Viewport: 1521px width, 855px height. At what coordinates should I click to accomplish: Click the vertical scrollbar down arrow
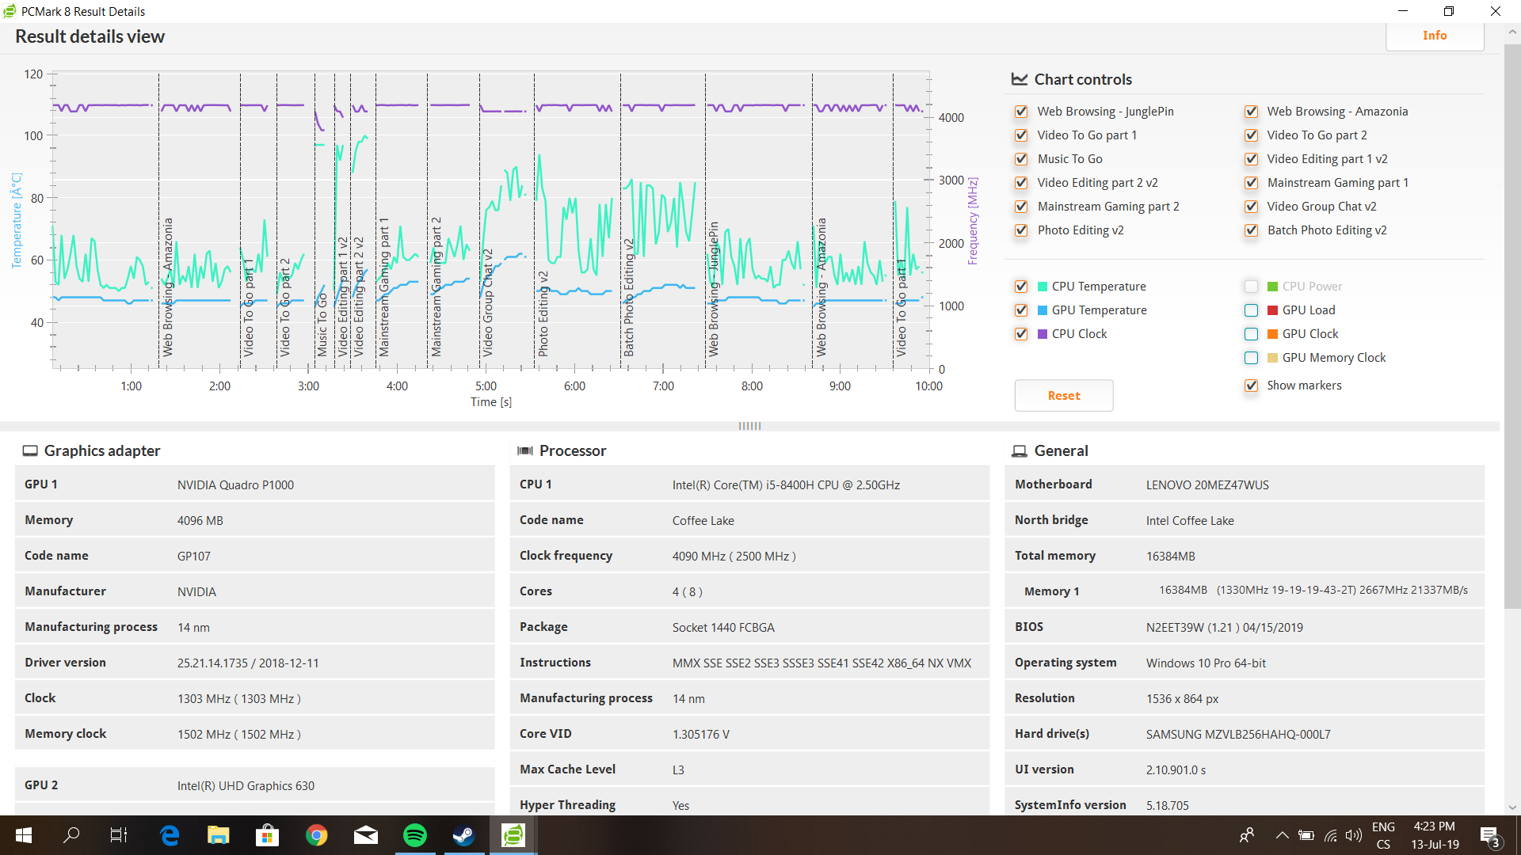coord(1512,807)
